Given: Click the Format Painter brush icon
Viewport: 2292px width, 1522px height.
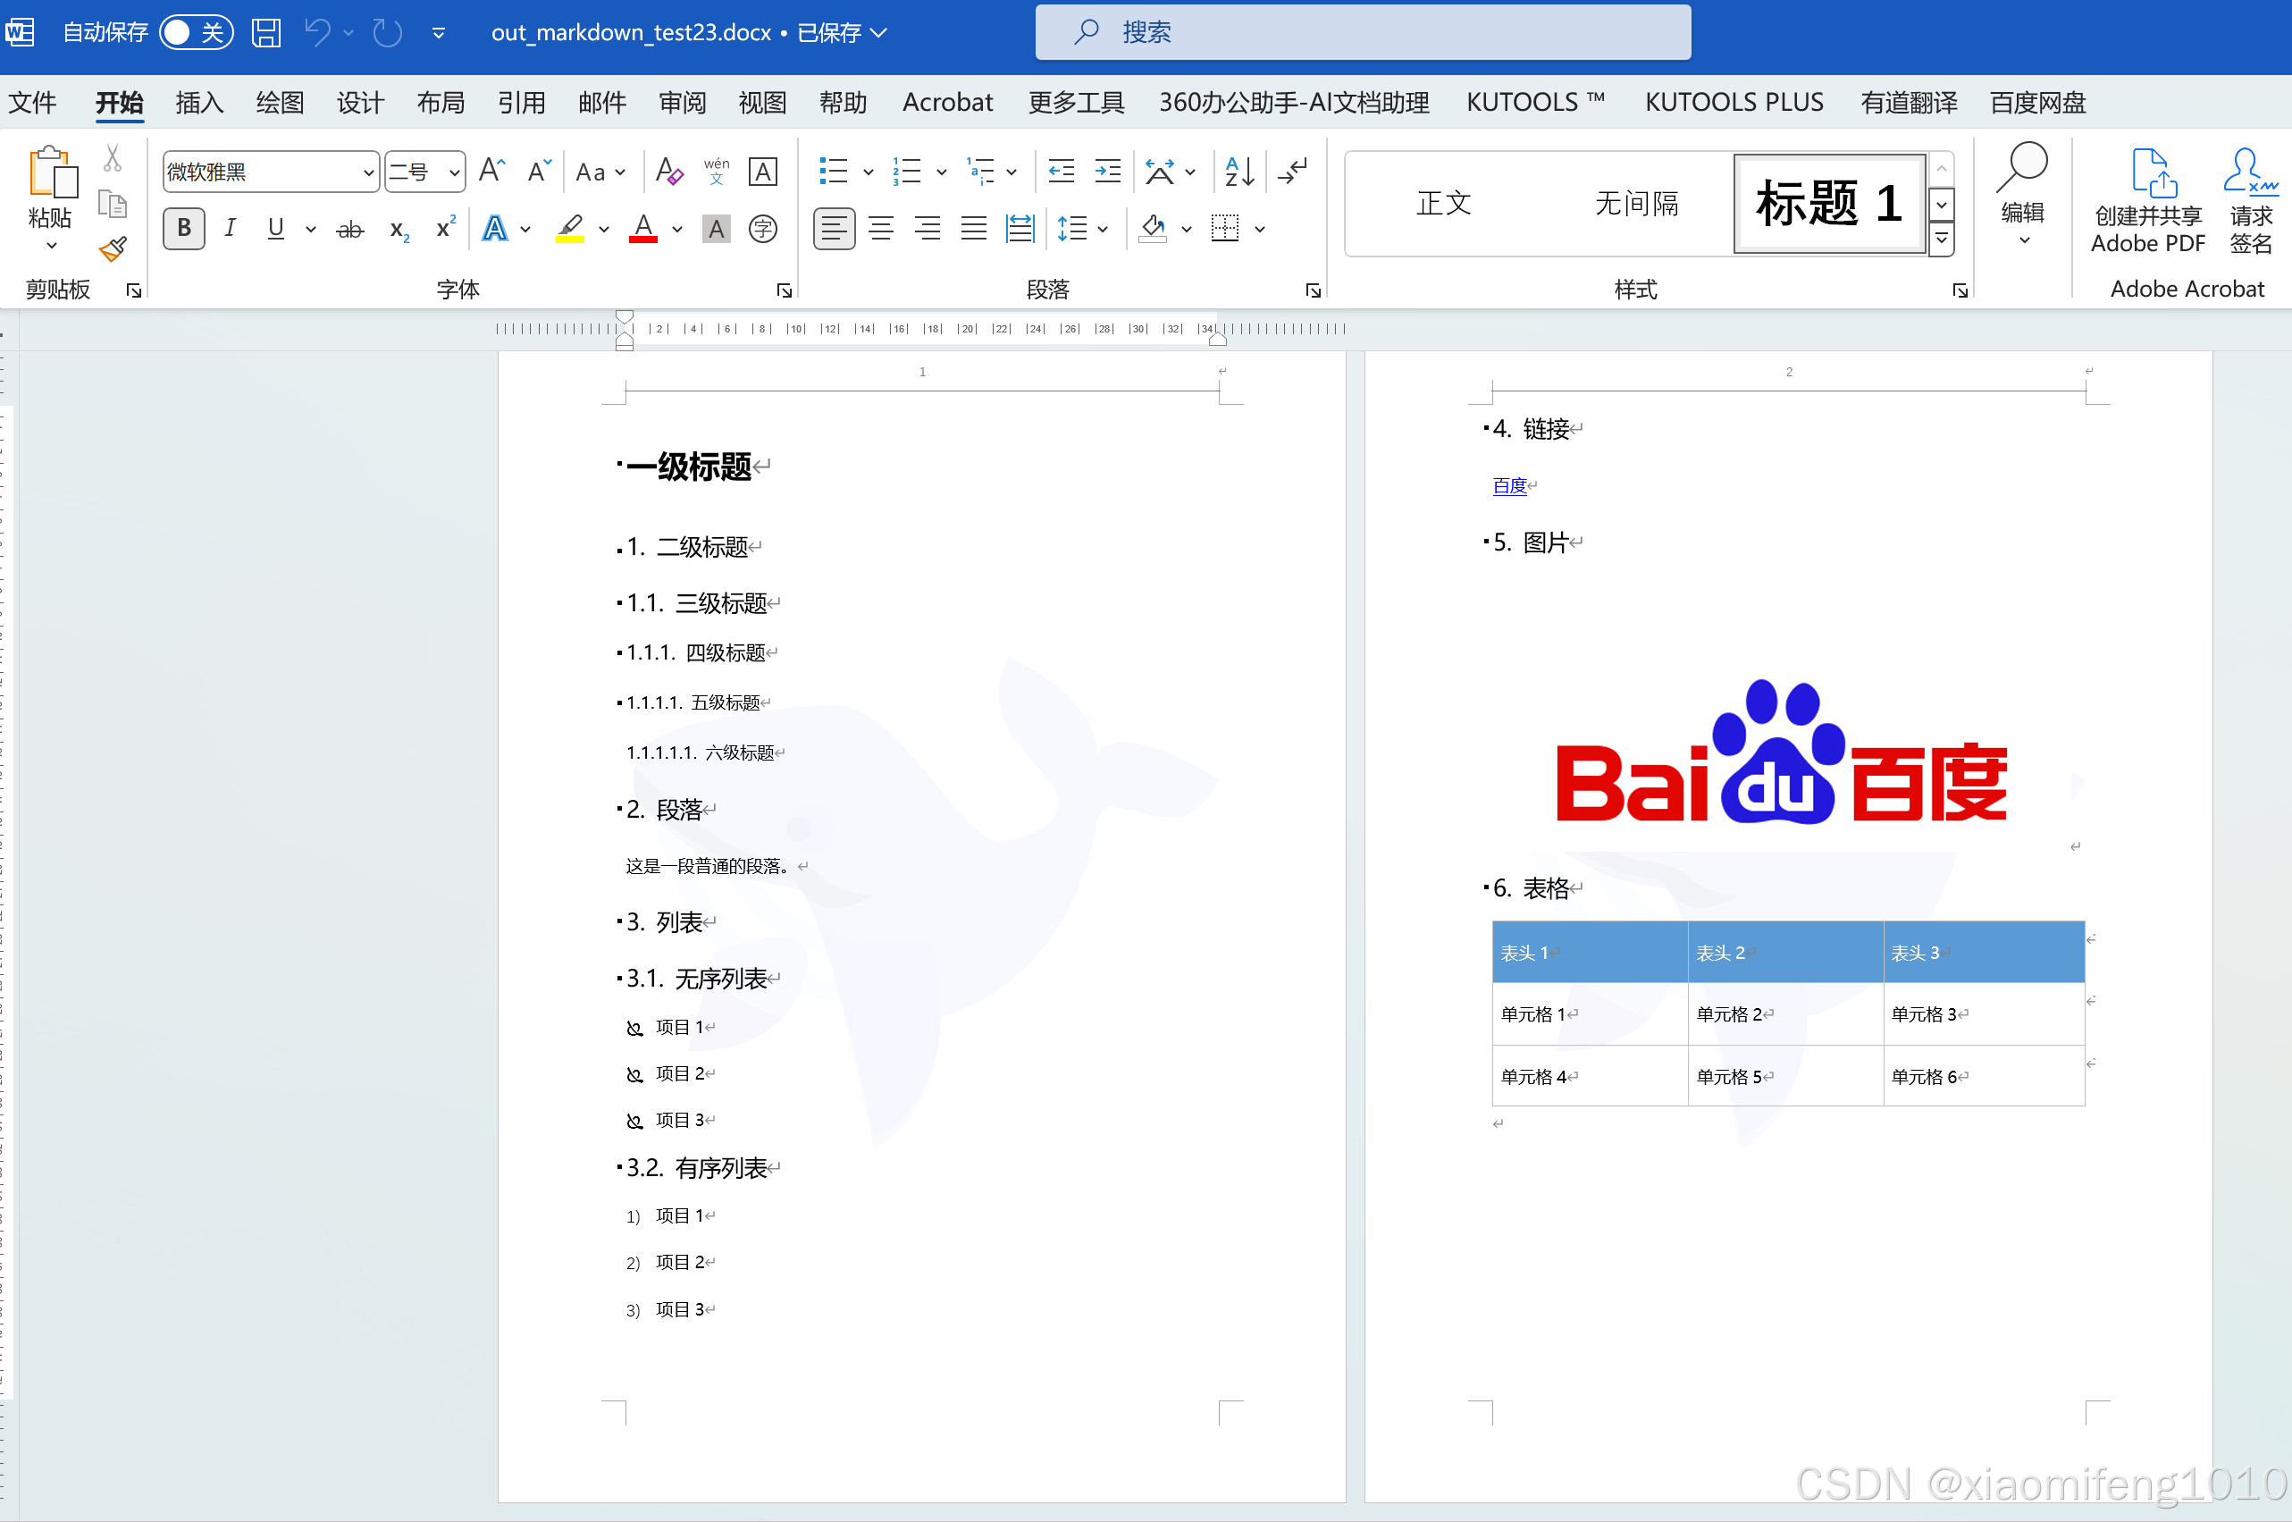Looking at the screenshot, I should coord(113,249).
